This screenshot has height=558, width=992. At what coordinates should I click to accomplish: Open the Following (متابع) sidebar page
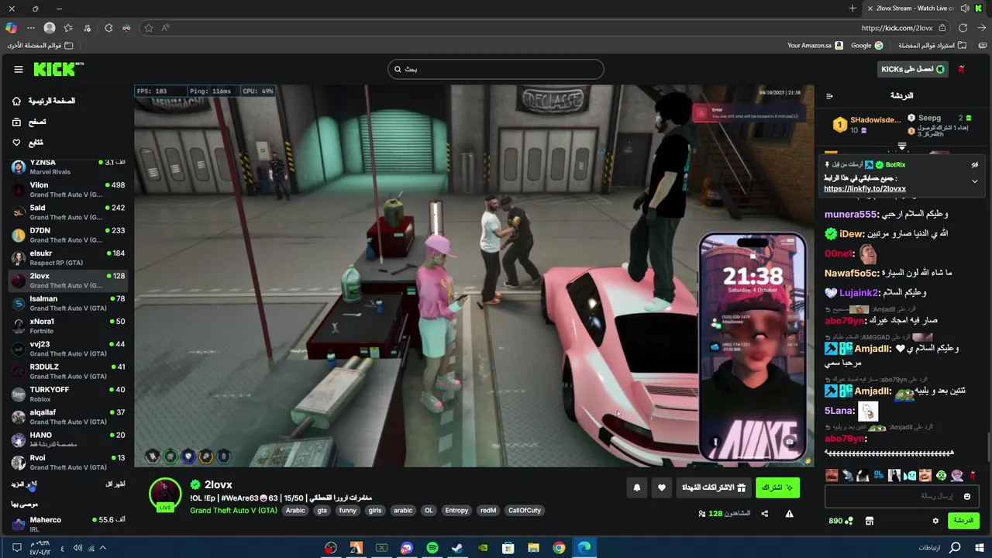pos(28,143)
